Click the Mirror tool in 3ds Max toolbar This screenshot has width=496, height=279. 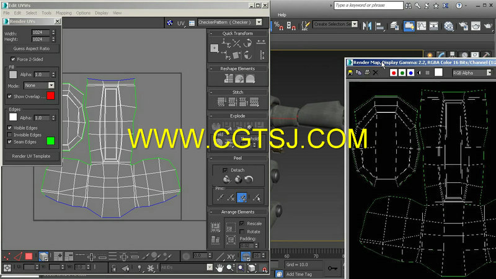[367, 25]
